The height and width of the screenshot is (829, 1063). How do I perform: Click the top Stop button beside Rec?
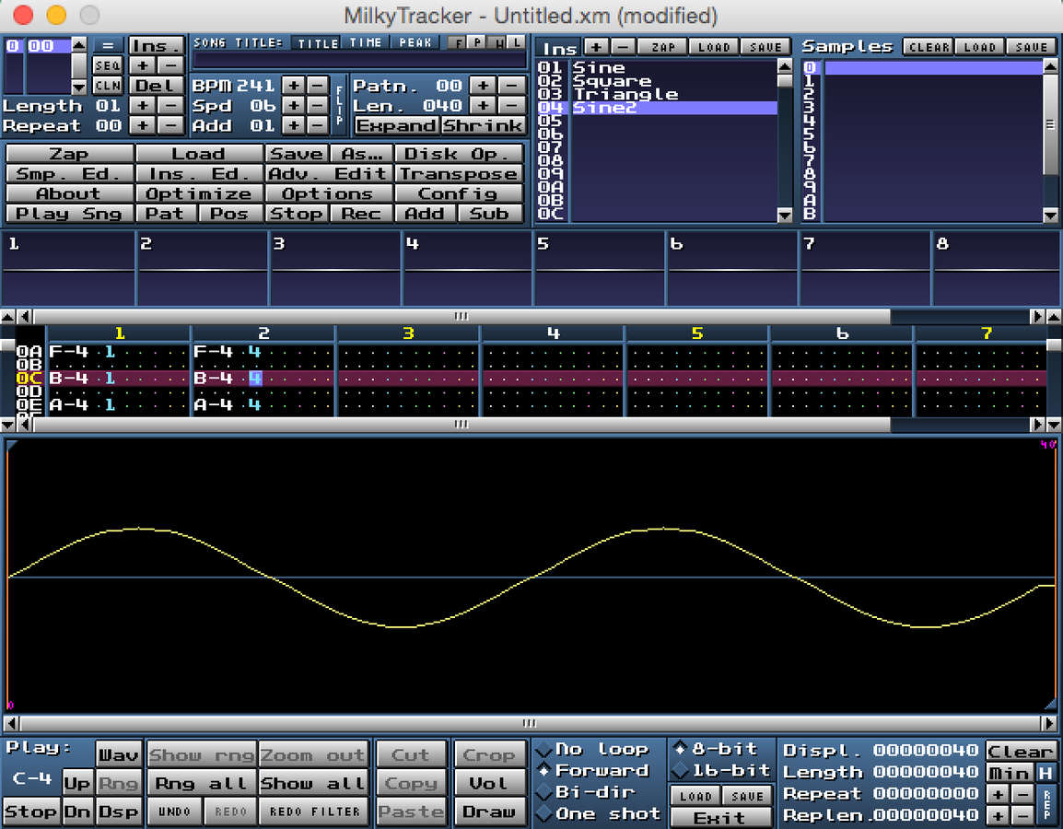pos(297,214)
